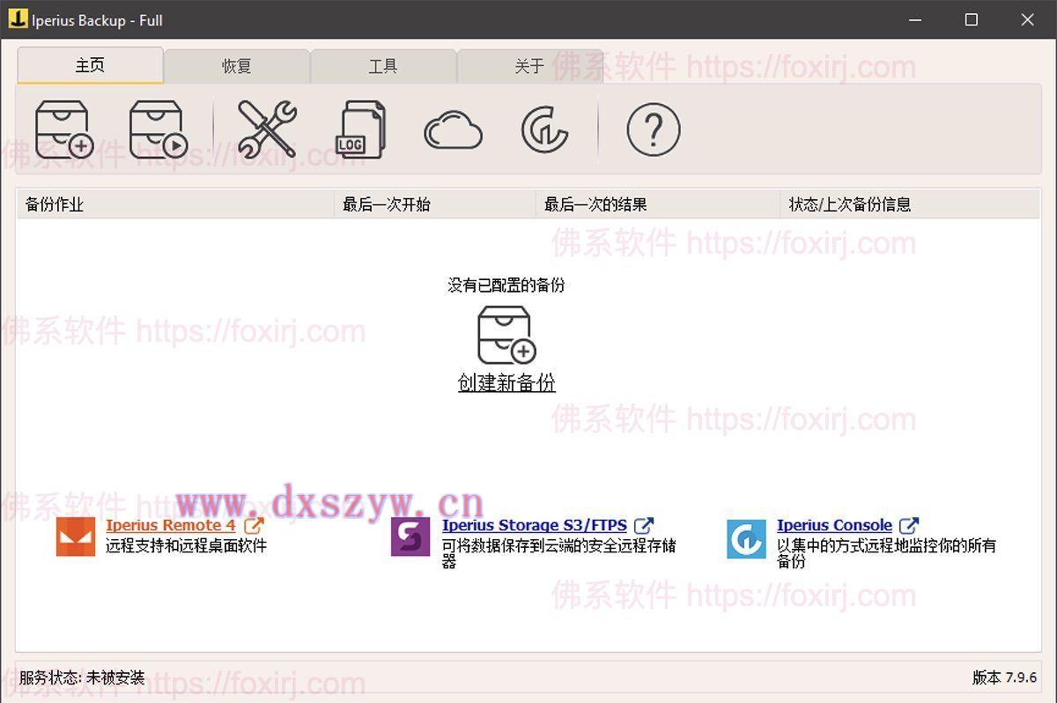Click external link icon next to Iperius Storage S3/FTPS
Image resolution: width=1057 pixels, height=703 pixels.
644,525
